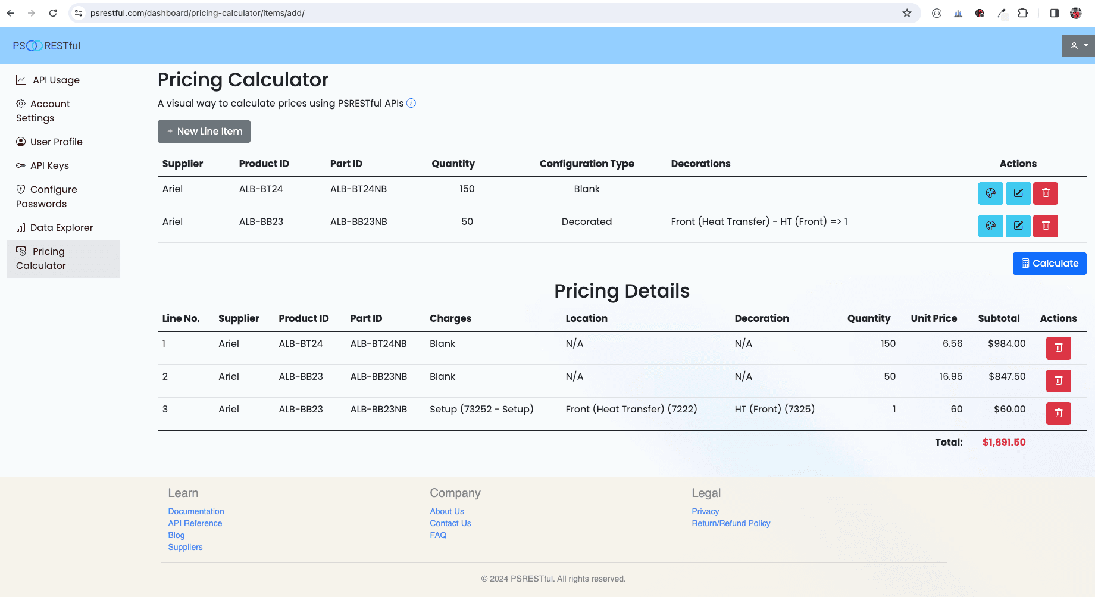Viewport: 1095px width, 597px height.
Task: Go forward in browser history
Action: coord(32,13)
